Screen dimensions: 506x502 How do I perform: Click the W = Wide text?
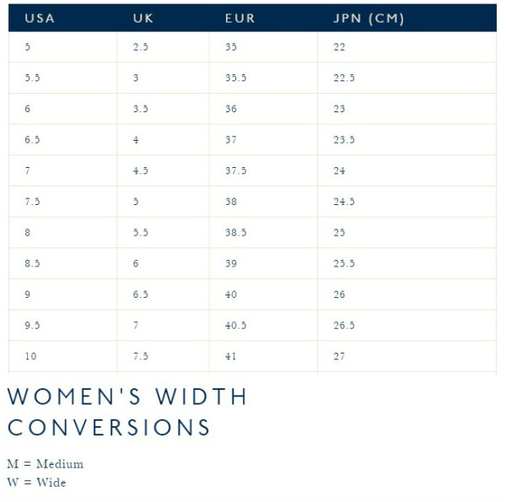[x=36, y=483]
